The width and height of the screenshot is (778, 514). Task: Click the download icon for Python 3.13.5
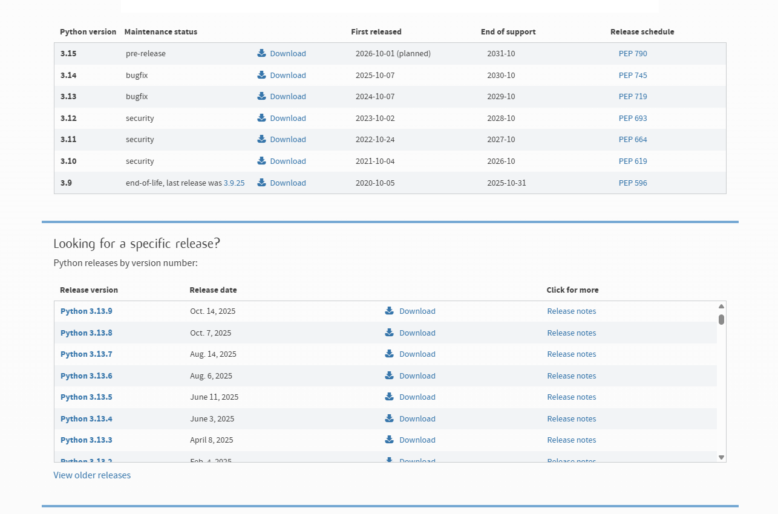(x=389, y=397)
